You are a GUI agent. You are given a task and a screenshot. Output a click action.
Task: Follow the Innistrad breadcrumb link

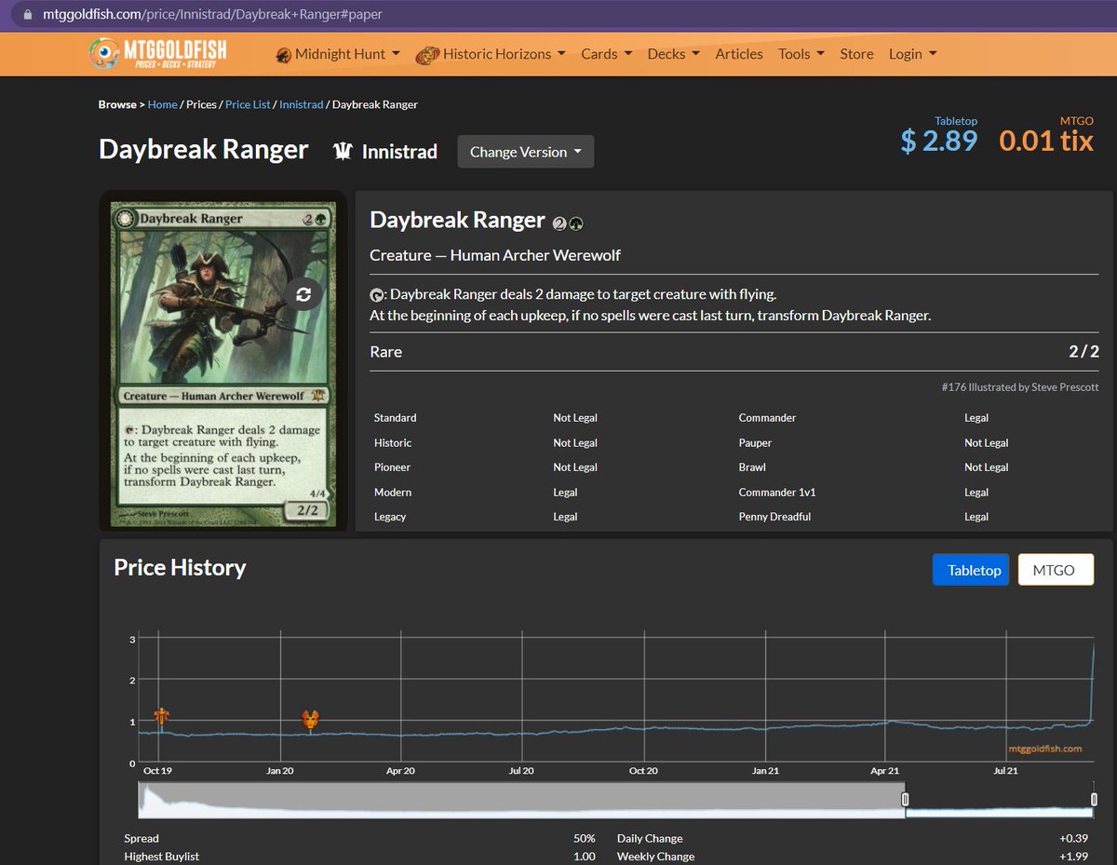301,104
